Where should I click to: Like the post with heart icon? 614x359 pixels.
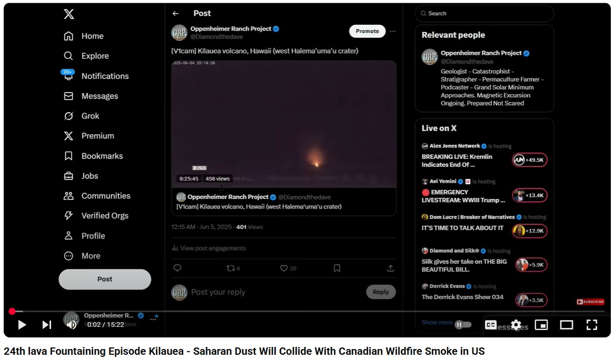tap(284, 268)
